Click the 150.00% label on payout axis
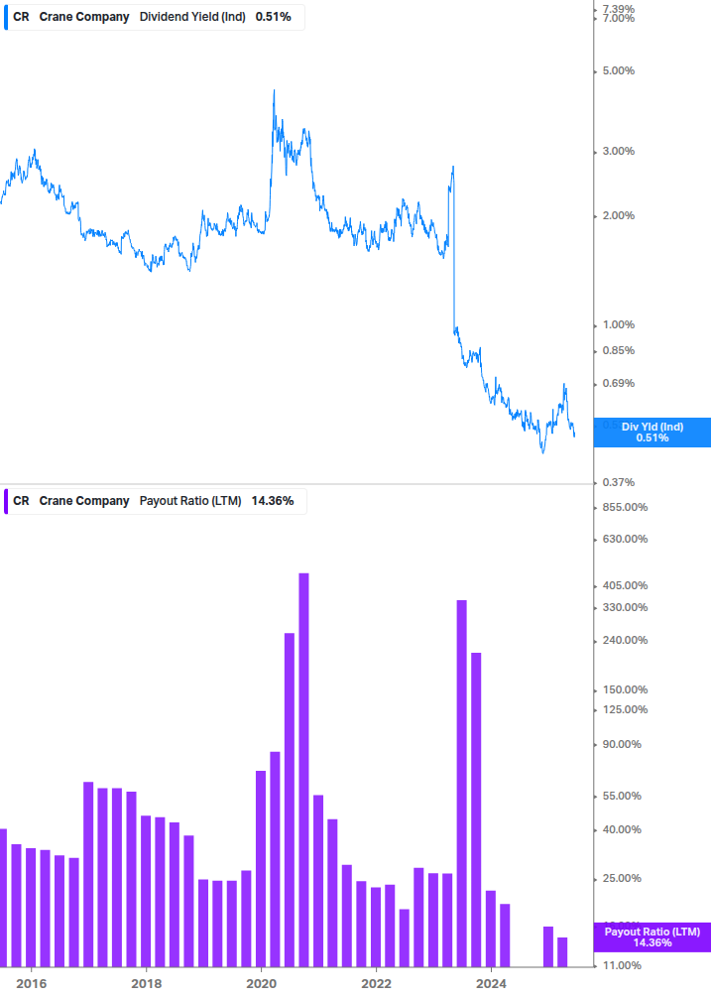Viewport: 711px width, 997px height. point(625,689)
